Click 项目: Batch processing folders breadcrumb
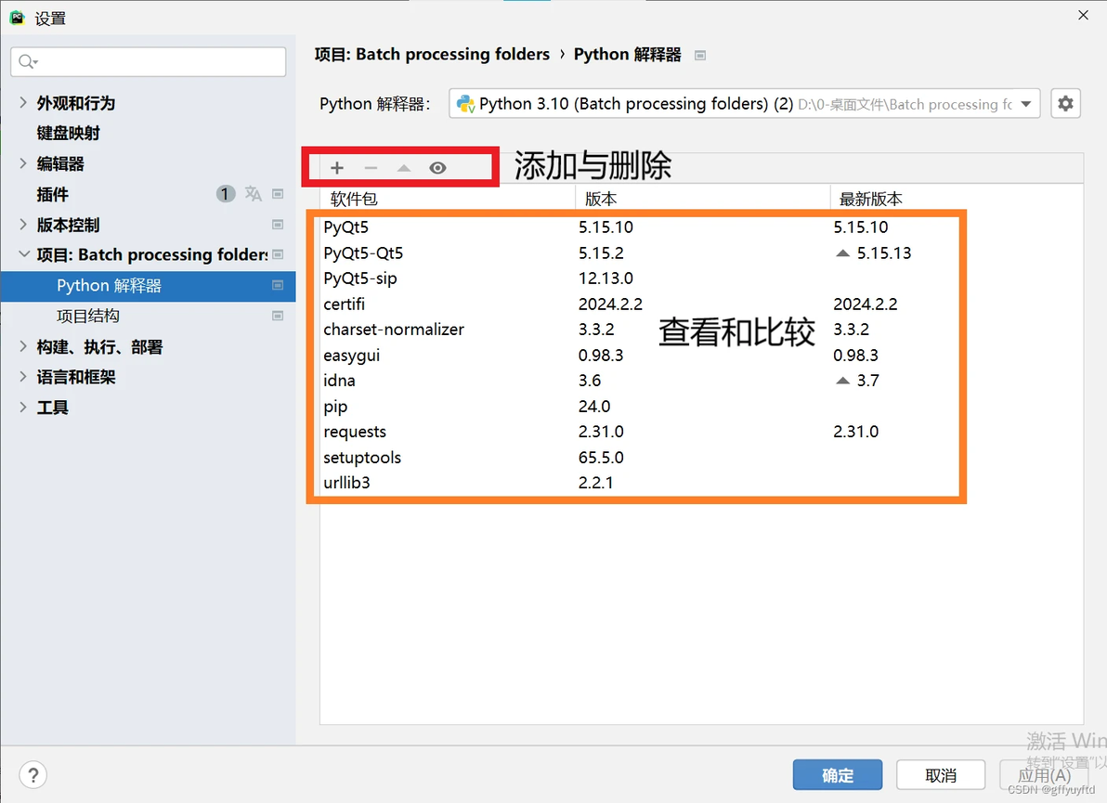1107x803 pixels. 432,55
